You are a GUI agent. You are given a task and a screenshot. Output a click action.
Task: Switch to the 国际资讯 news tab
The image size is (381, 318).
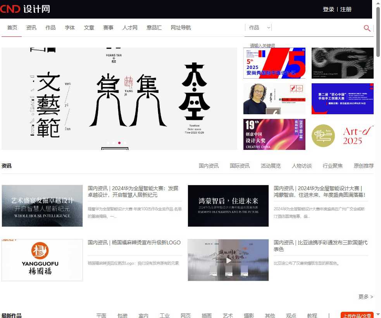click(239, 165)
